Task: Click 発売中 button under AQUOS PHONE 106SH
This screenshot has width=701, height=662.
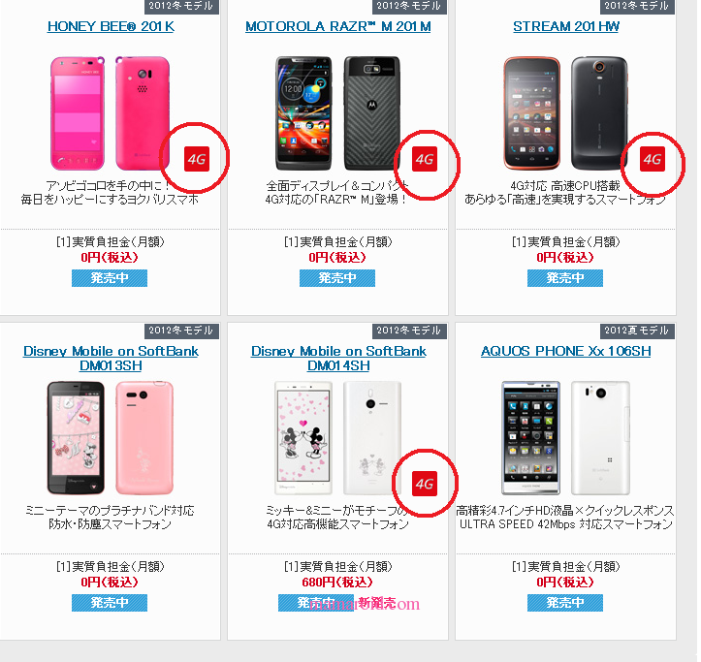Action: click(565, 603)
